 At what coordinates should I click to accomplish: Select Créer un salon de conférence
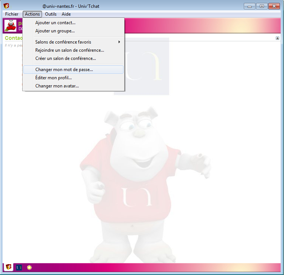tap(65, 58)
